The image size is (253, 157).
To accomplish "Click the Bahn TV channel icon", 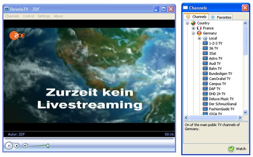I will 205,68.
